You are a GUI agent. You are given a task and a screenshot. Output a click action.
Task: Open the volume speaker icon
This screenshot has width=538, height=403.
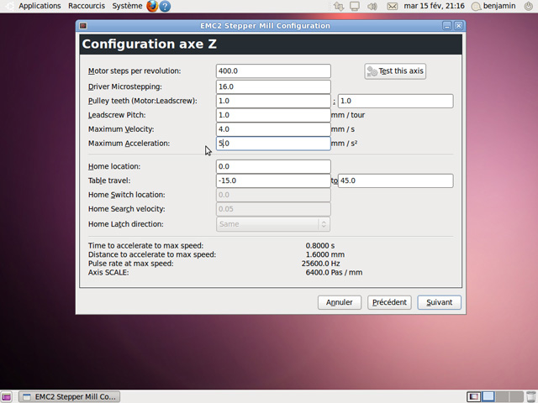tap(372, 6)
